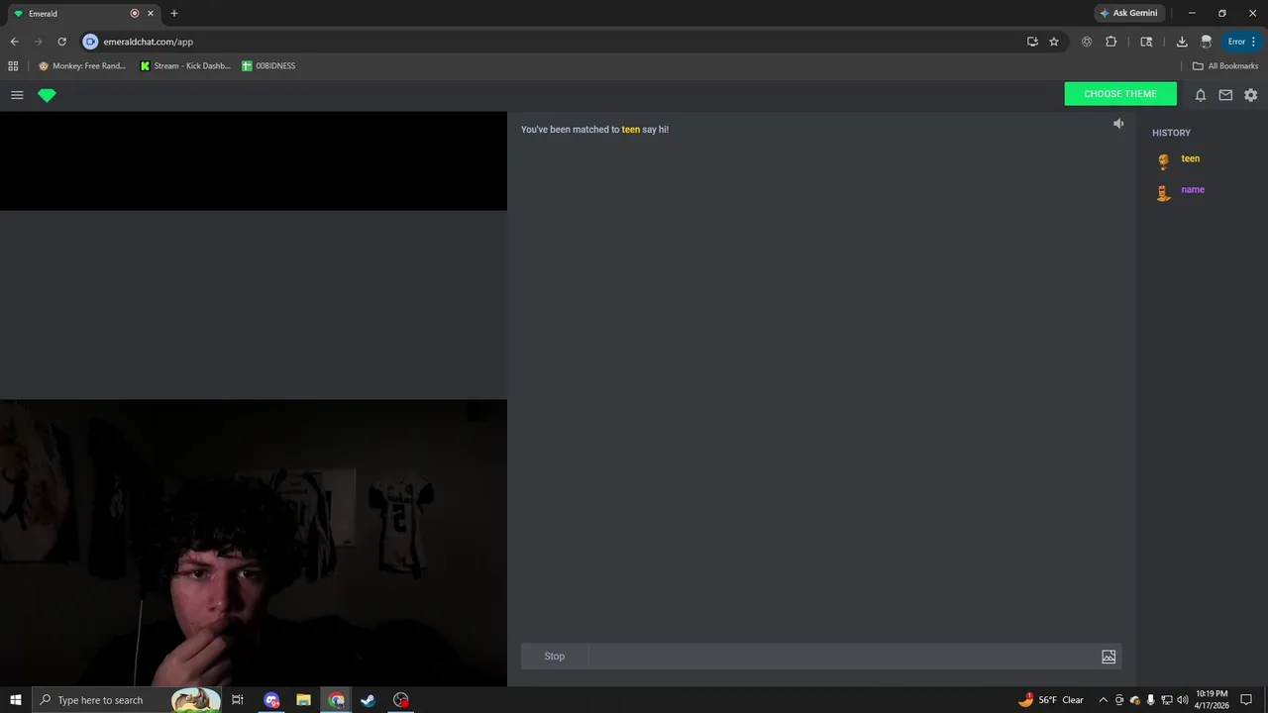The height and width of the screenshot is (713, 1268).
Task: Click the install app icon in address bar
Action: click(1032, 42)
